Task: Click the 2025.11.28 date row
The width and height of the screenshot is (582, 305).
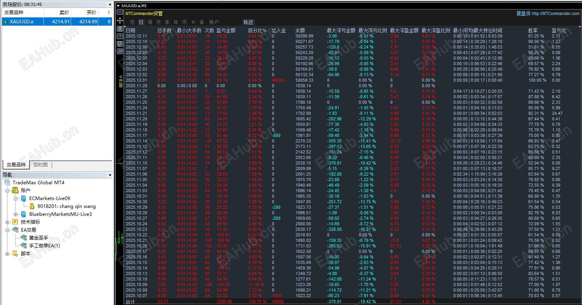Action: point(136,86)
